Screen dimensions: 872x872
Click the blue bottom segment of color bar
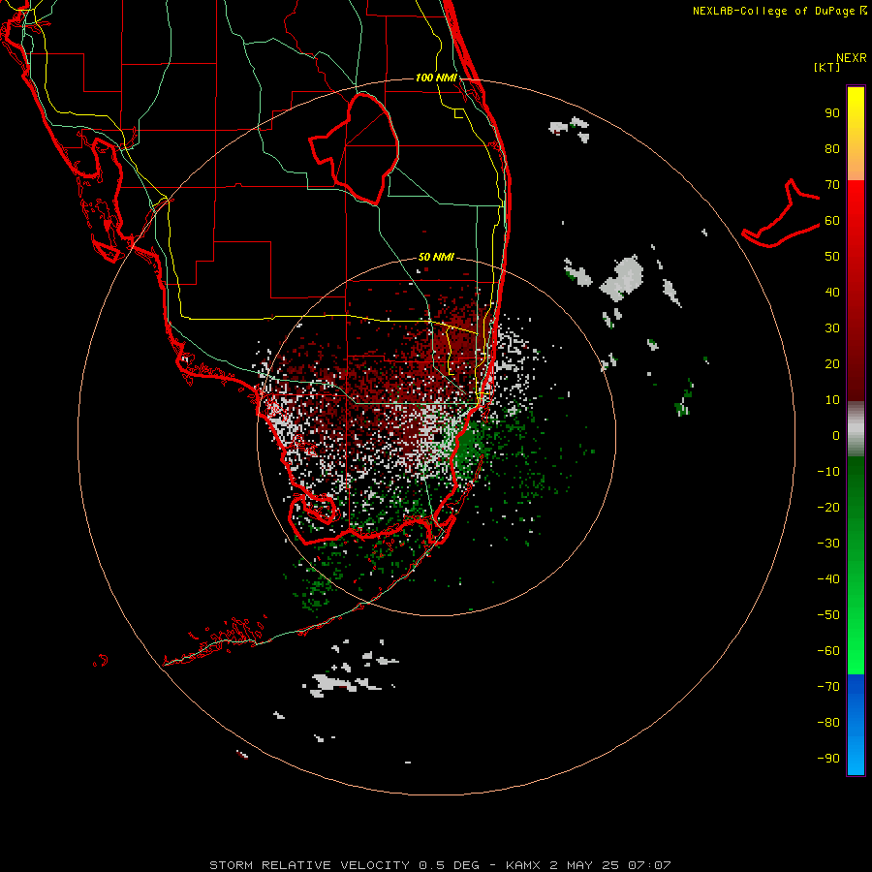click(856, 725)
